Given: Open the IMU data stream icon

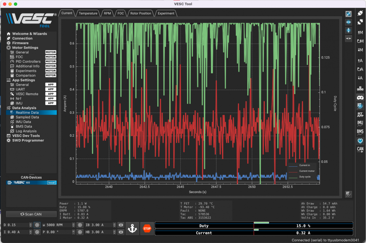Looking at the screenshot, I should pyautogui.click(x=360, y=124).
